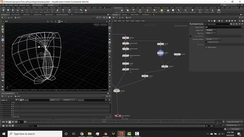The image size is (244, 137).
Task: Click the Windows search box
Action: [x=35, y=134]
